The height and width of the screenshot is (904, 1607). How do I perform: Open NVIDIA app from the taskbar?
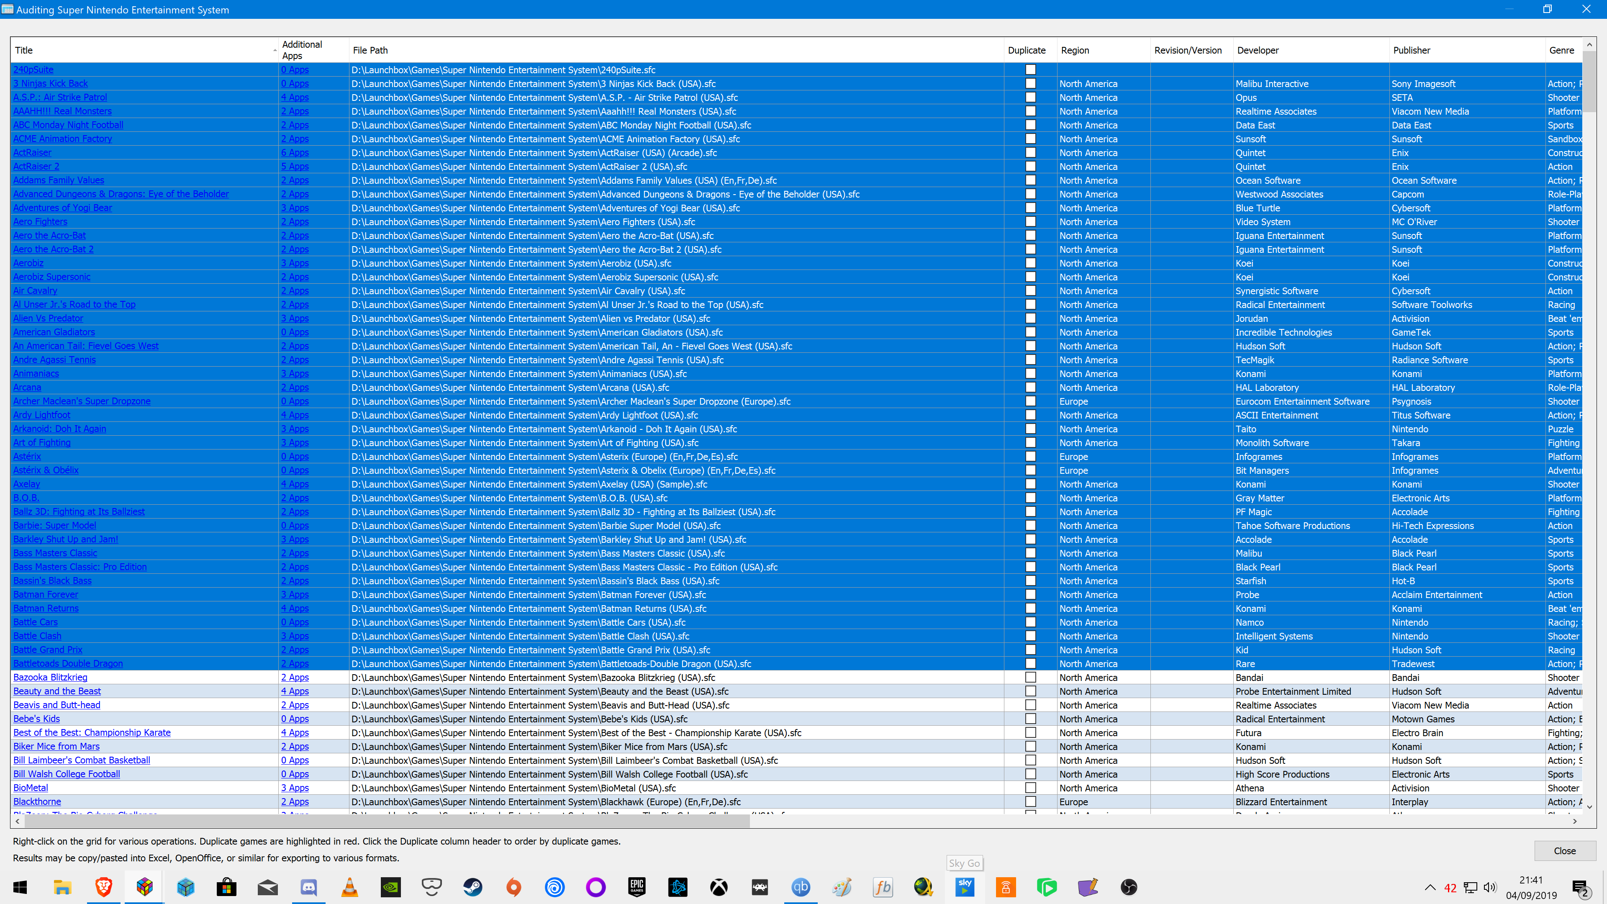coord(390,886)
